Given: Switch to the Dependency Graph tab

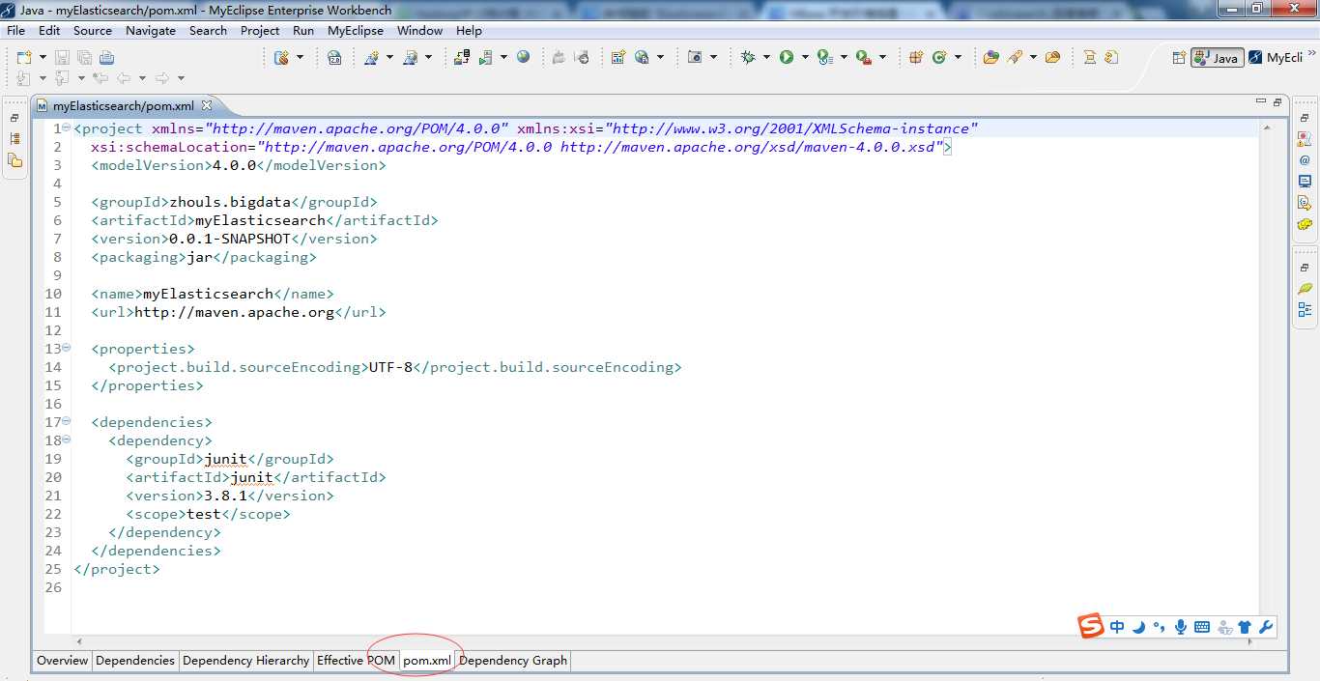Looking at the screenshot, I should coord(513,661).
